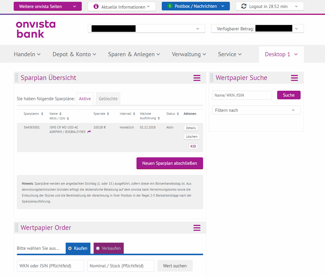Image resolution: width=325 pixels, height=276 pixels.
Task: Open the Wertpapier Order hamburger menu
Action: [197, 228]
